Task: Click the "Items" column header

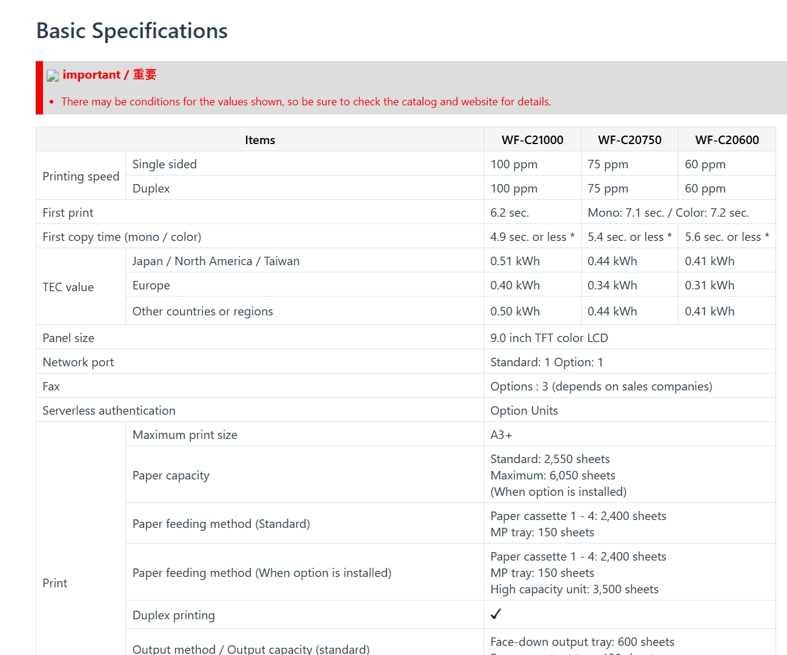Action: pyautogui.click(x=260, y=140)
